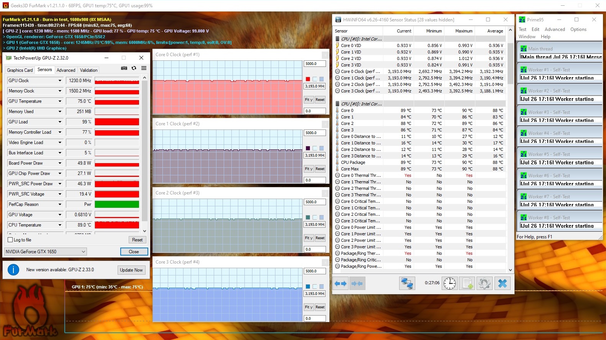Click the Worker #1 Self-Test window icon
Screen dimensions: 606x340
tap(524, 70)
